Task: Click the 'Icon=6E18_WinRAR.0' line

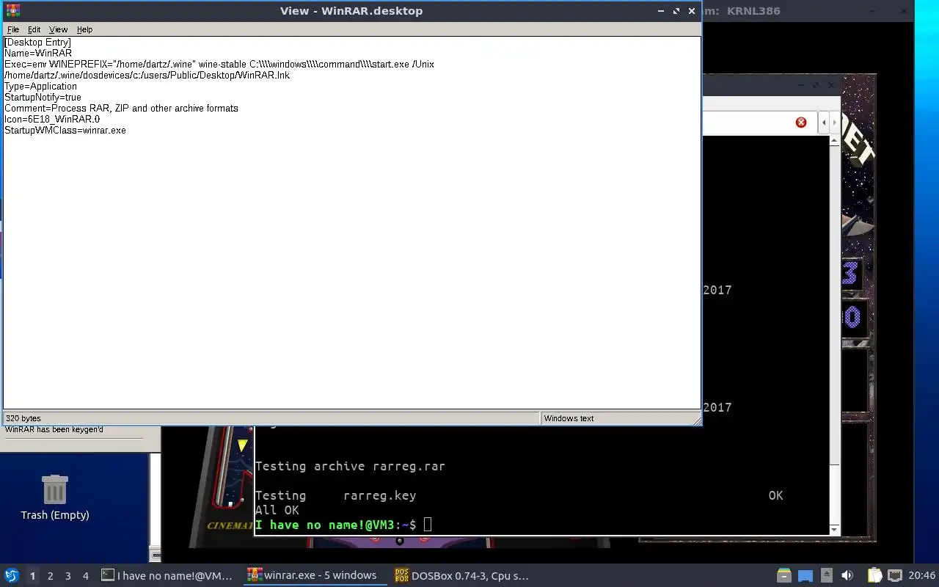Action: [52, 120]
